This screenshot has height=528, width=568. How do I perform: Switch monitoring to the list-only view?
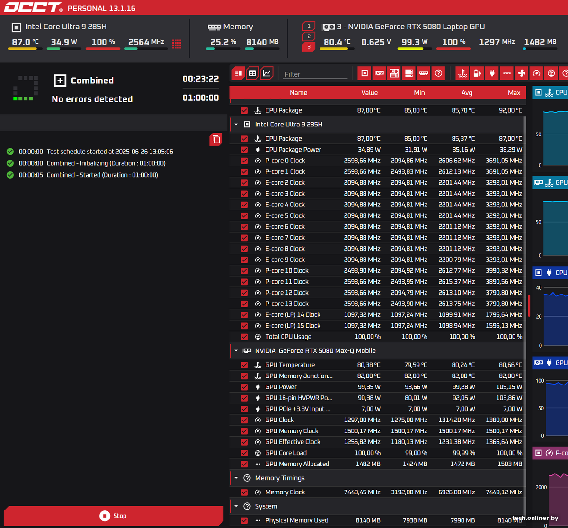[239, 73]
